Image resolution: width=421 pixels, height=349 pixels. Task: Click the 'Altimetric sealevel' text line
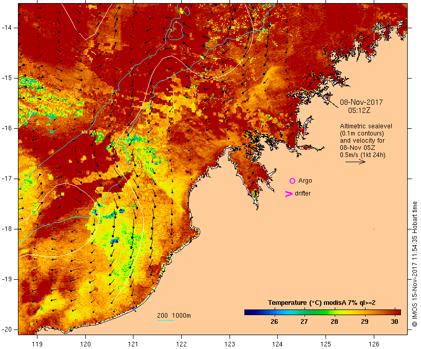click(x=366, y=126)
